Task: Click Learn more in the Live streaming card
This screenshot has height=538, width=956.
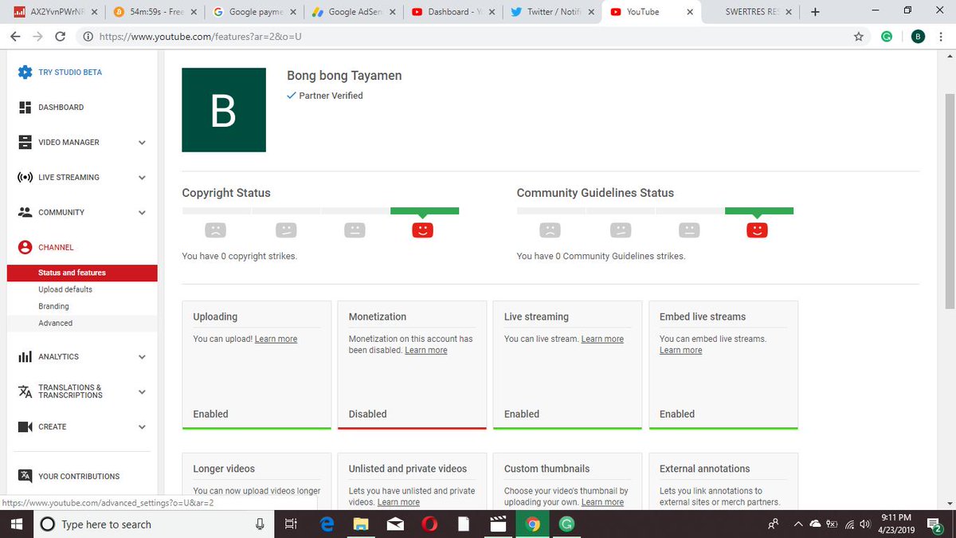Action: [x=602, y=339]
